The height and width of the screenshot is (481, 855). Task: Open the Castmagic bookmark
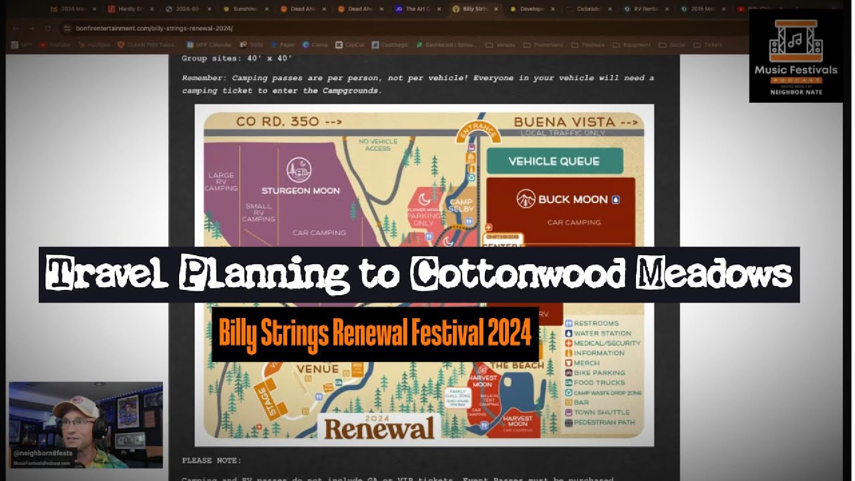[x=391, y=45]
